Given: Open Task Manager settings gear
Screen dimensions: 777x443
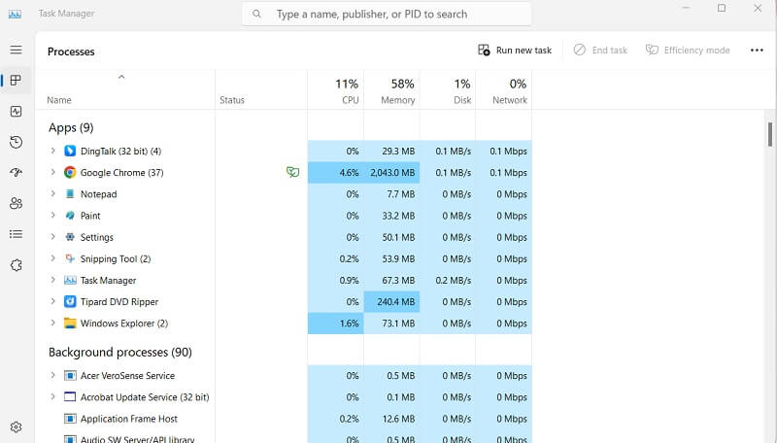Looking at the screenshot, I should click(x=16, y=426).
